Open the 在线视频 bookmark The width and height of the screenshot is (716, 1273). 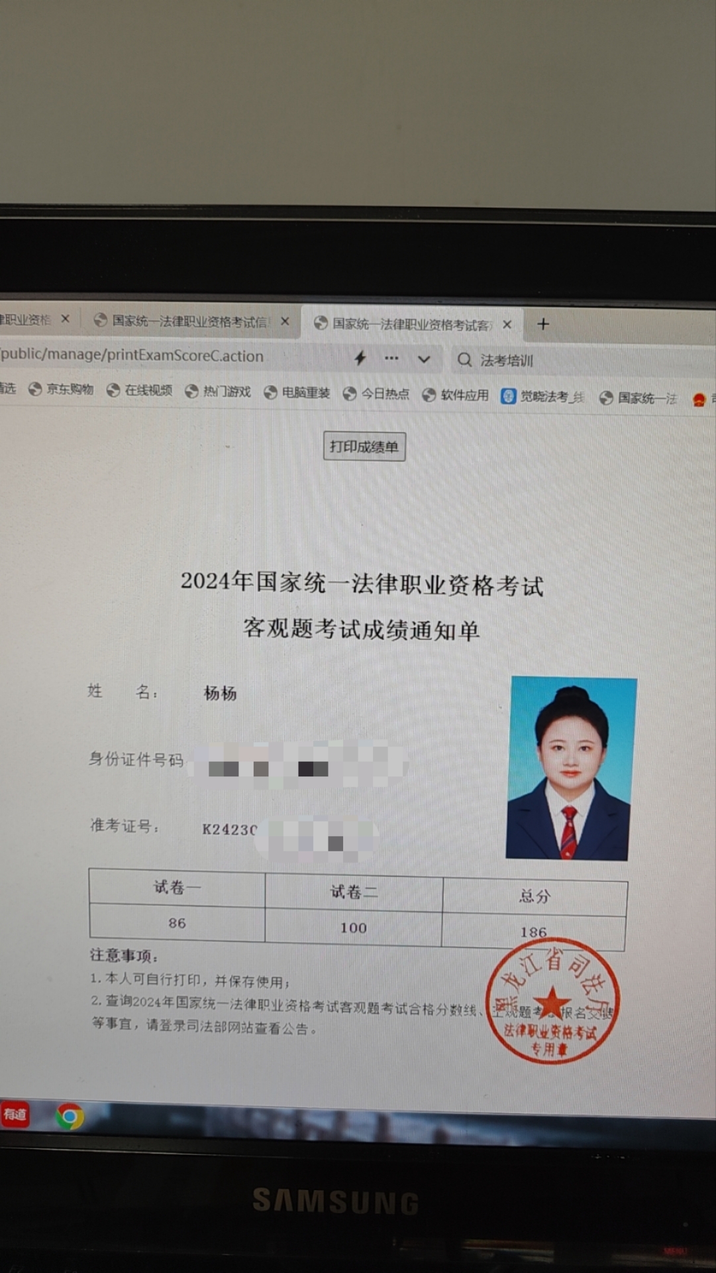pos(140,391)
